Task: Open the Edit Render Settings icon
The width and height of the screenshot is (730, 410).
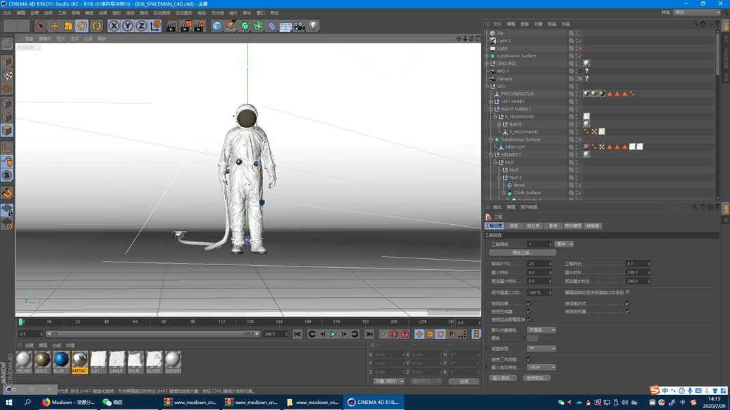Action: click(x=200, y=26)
